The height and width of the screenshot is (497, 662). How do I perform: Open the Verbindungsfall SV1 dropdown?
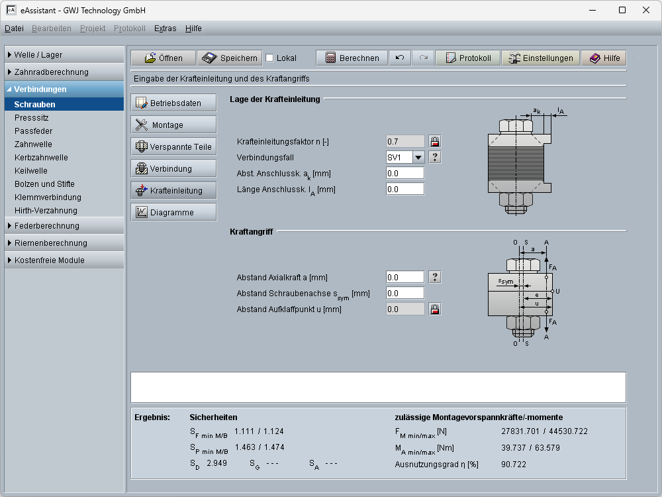[418, 157]
